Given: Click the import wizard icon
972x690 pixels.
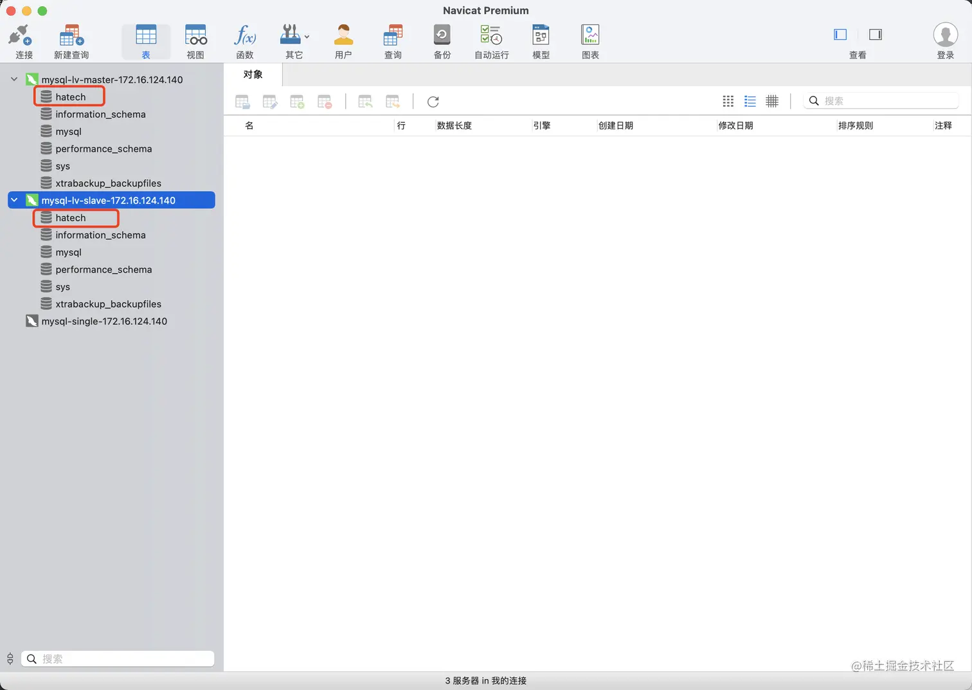Looking at the screenshot, I should [365, 102].
